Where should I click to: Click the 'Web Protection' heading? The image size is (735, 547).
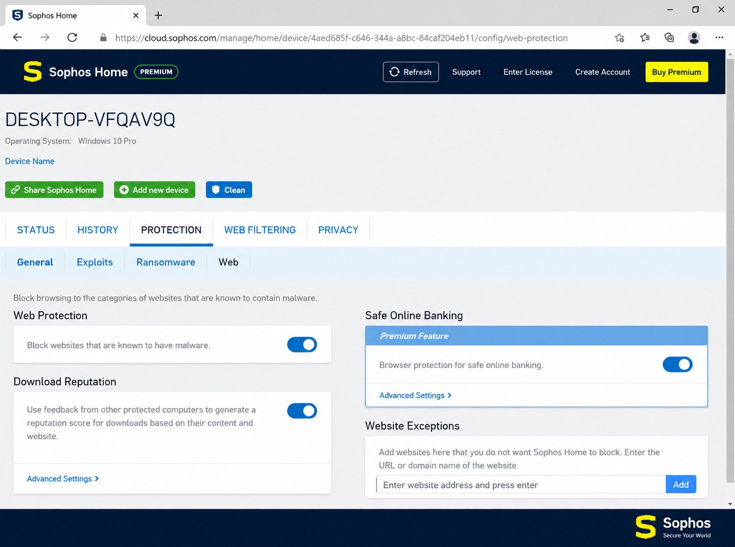tap(51, 315)
